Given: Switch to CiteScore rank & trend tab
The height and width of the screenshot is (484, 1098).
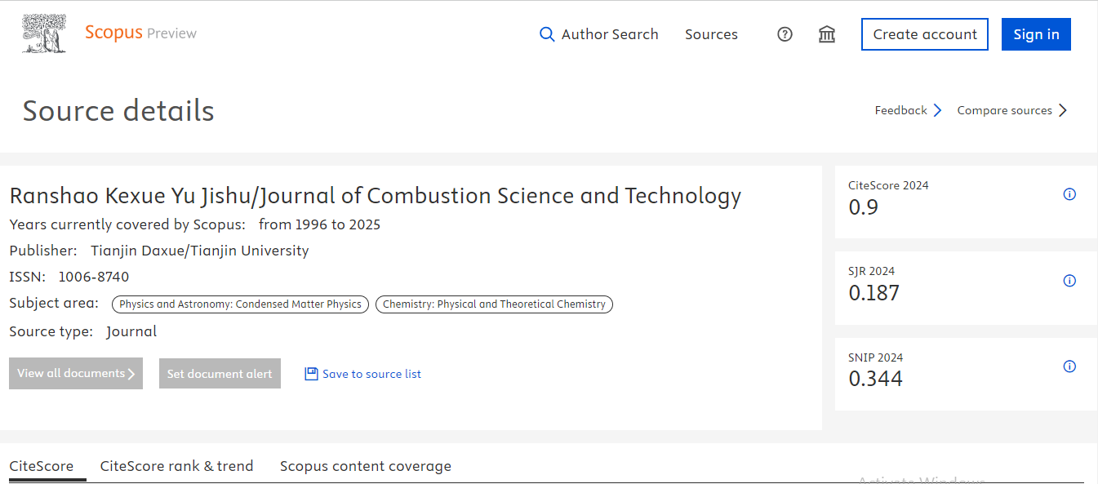Looking at the screenshot, I should 176,466.
